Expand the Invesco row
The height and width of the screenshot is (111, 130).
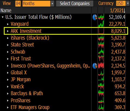(8, 66)
